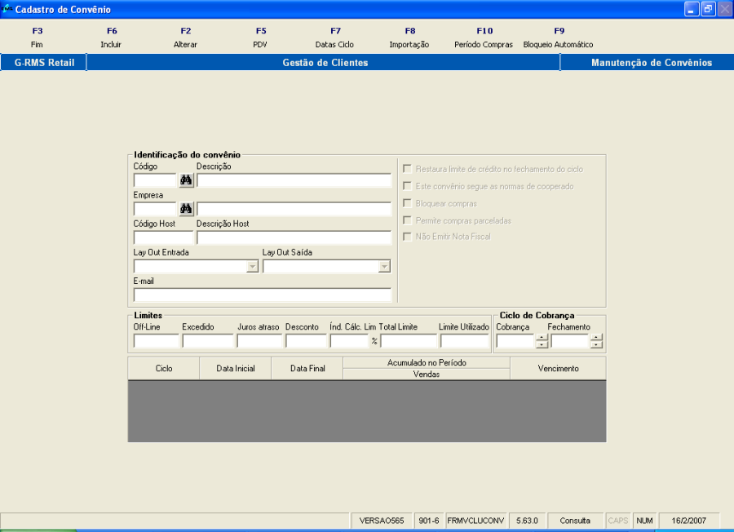Click the binoculars search icon next to Código
Screen dimensions: 734x532
(186, 180)
